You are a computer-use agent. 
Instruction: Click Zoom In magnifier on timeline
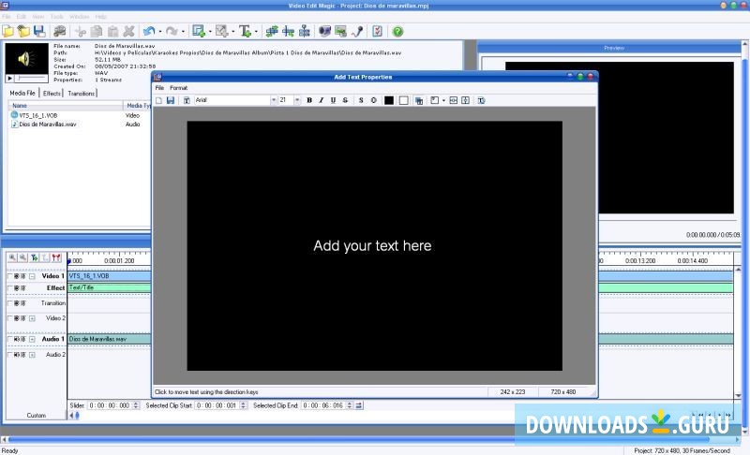[x=12, y=257]
